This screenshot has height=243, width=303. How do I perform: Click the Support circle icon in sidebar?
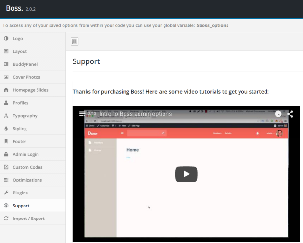[6, 206]
